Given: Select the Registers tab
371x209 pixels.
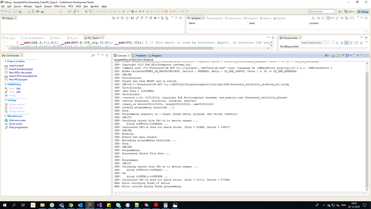Looking at the screenshot, I should [250, 18].
